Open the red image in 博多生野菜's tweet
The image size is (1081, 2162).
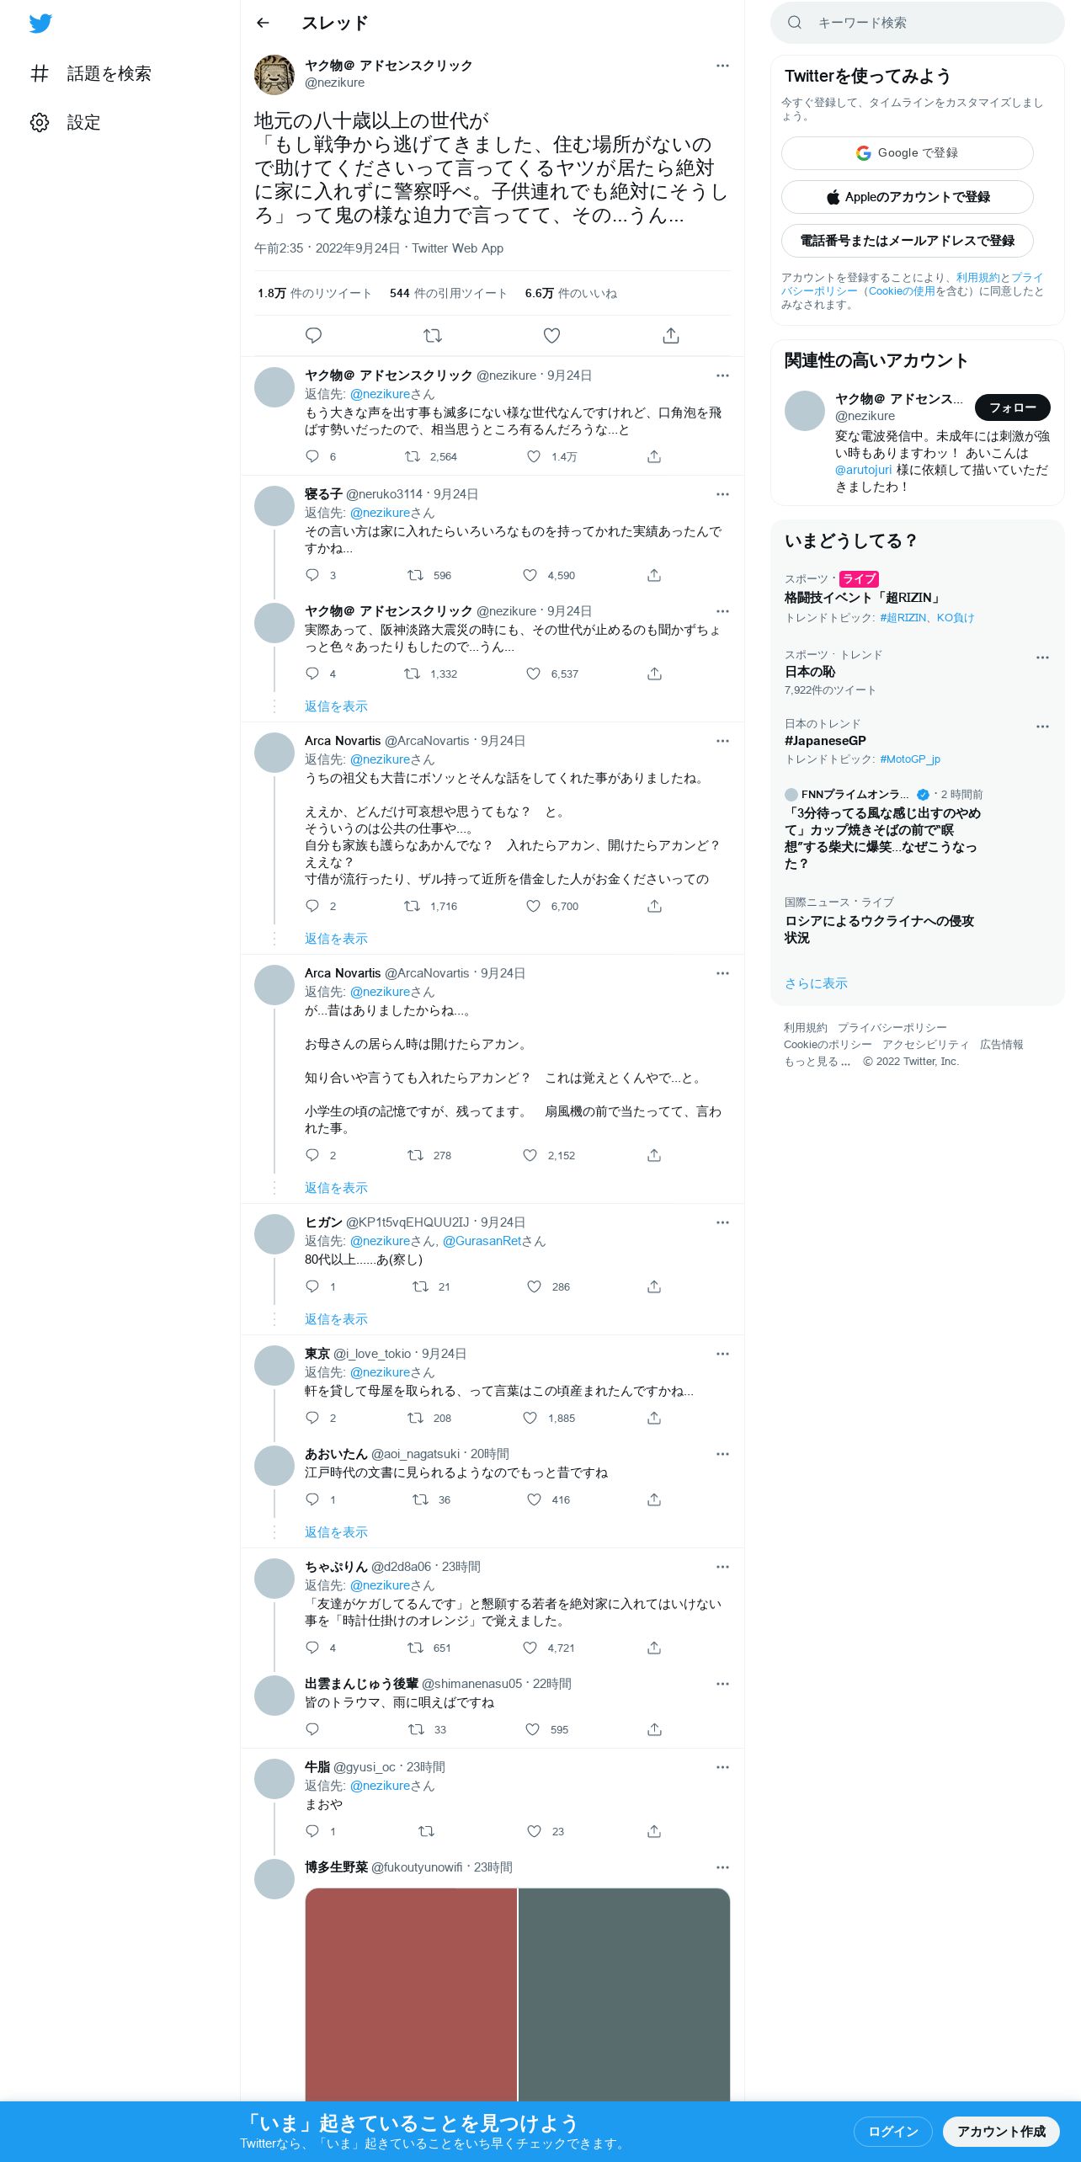411,1994
